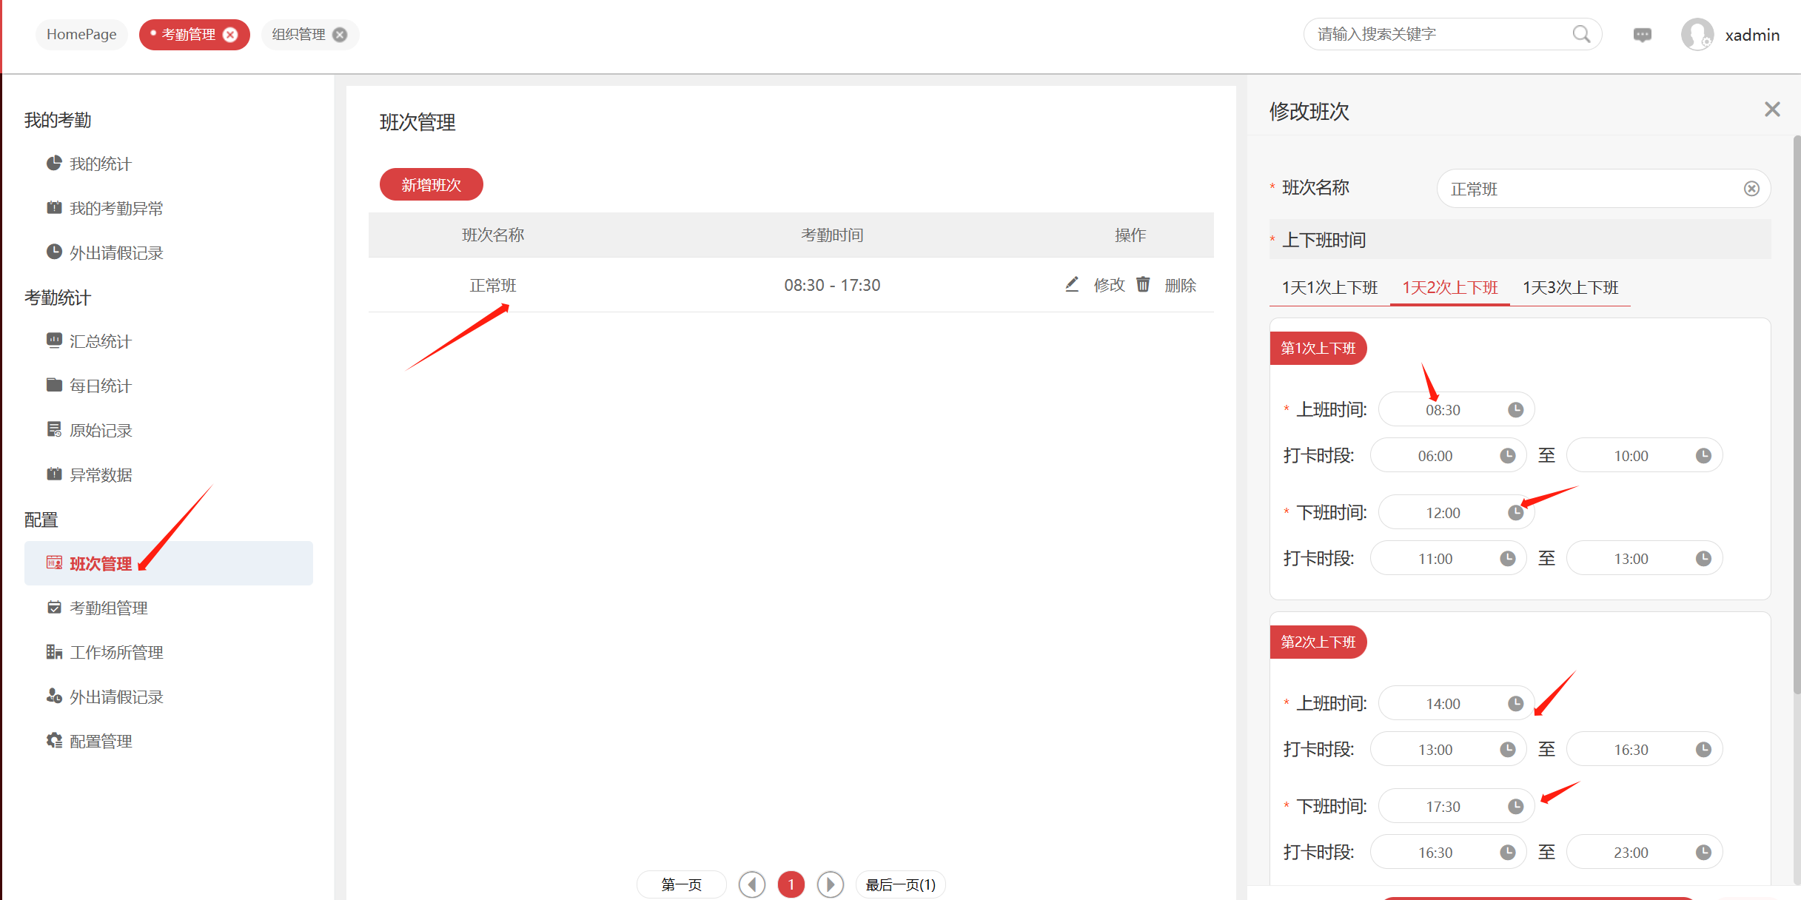Click the pencil edit icon for 正常班

1071,284
